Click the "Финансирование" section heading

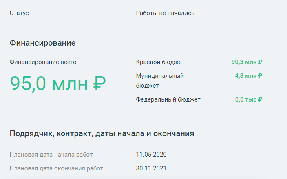point(42,43)
